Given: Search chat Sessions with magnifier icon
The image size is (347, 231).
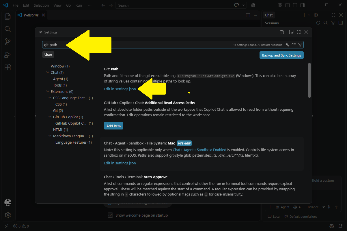Looking at the screenshot, I should 325,23.
